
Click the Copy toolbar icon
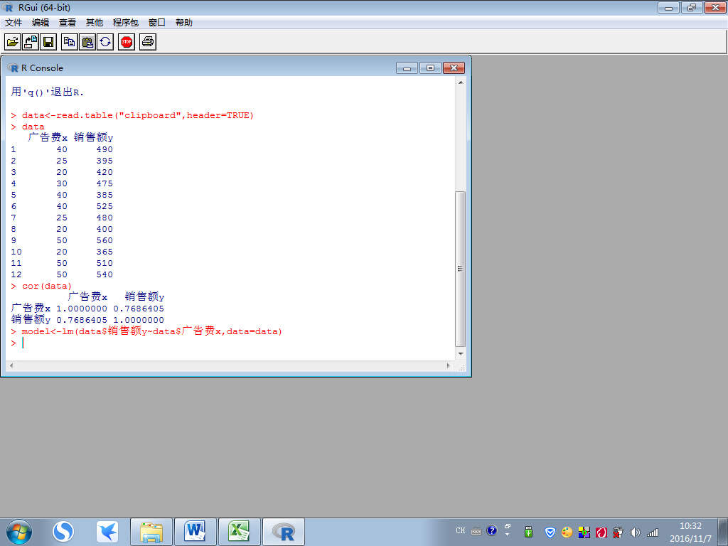coord(69,42)
